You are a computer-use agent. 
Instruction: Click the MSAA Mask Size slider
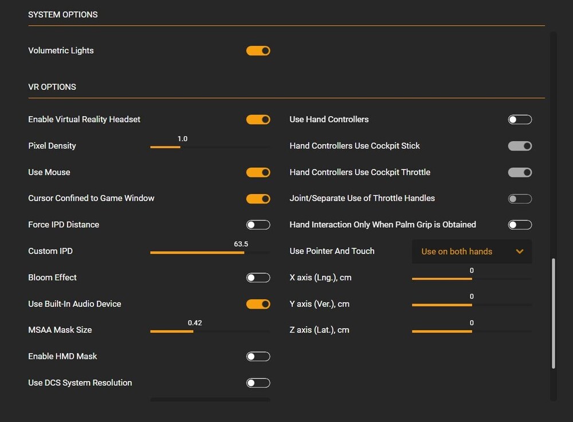(x=210, y=332)
